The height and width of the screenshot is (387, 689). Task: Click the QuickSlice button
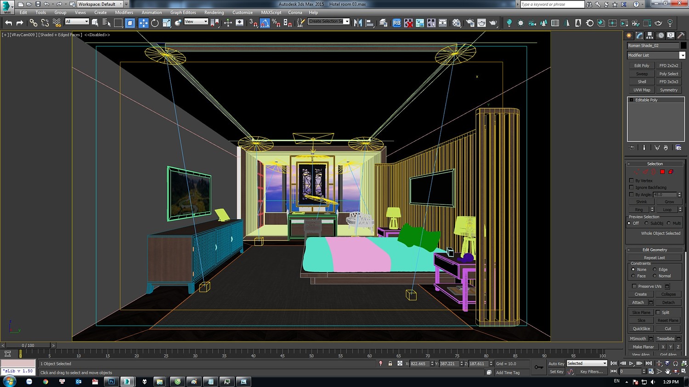pos(641,329)
